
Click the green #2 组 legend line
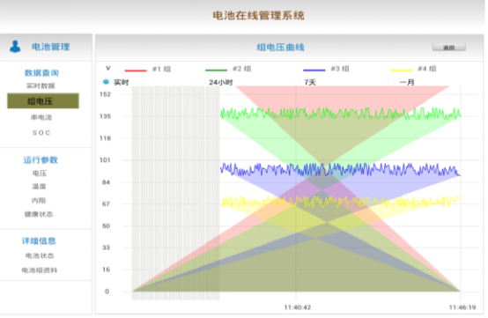[217, 70]
